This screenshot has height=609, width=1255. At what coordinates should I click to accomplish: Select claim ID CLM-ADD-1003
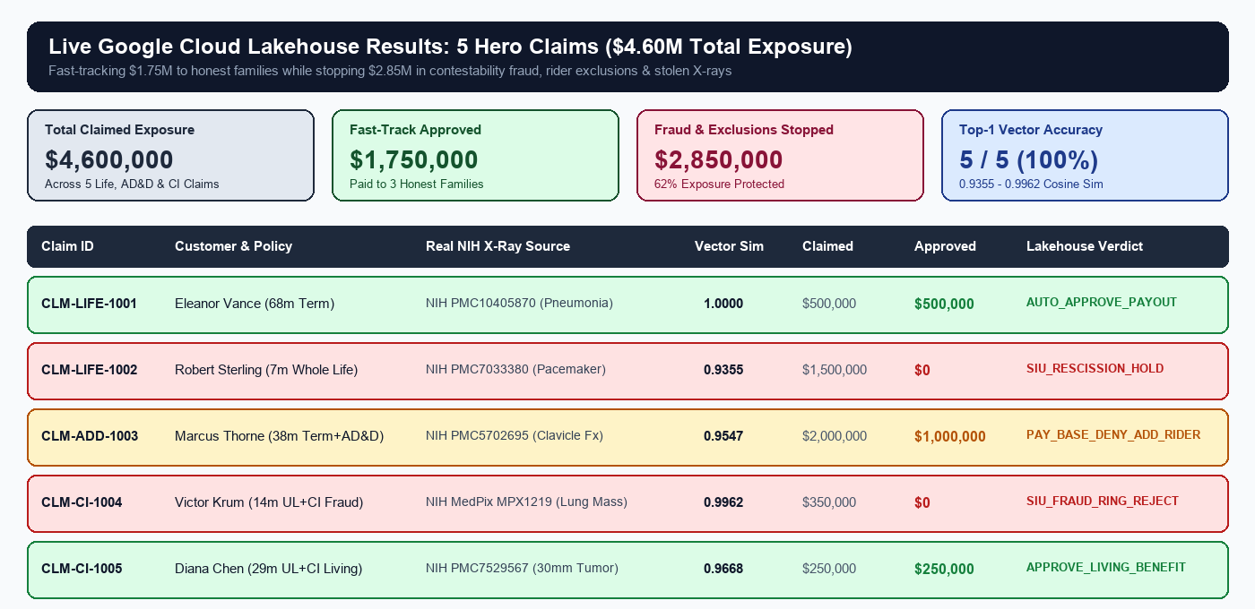point(90,436)
